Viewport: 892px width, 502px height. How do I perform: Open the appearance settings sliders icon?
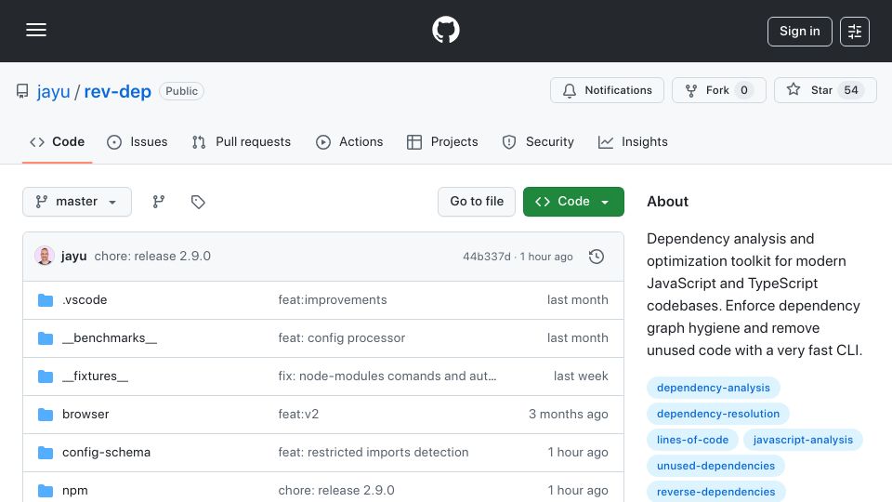pos(855,32)
